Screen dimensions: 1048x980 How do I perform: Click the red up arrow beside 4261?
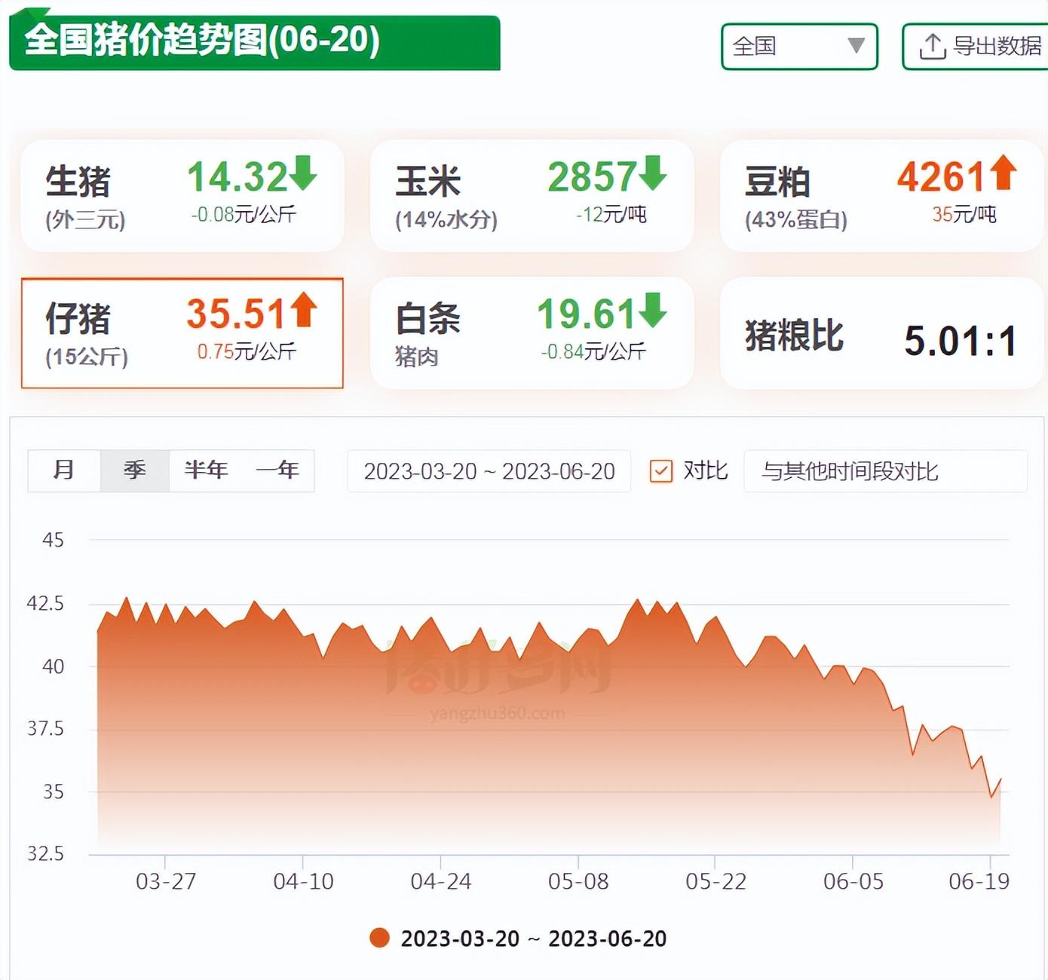click(x=1004, y=173)
